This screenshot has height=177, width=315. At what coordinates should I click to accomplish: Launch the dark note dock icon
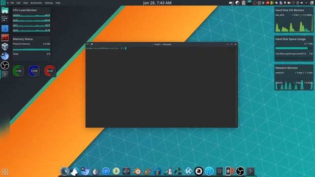[220, 171]
